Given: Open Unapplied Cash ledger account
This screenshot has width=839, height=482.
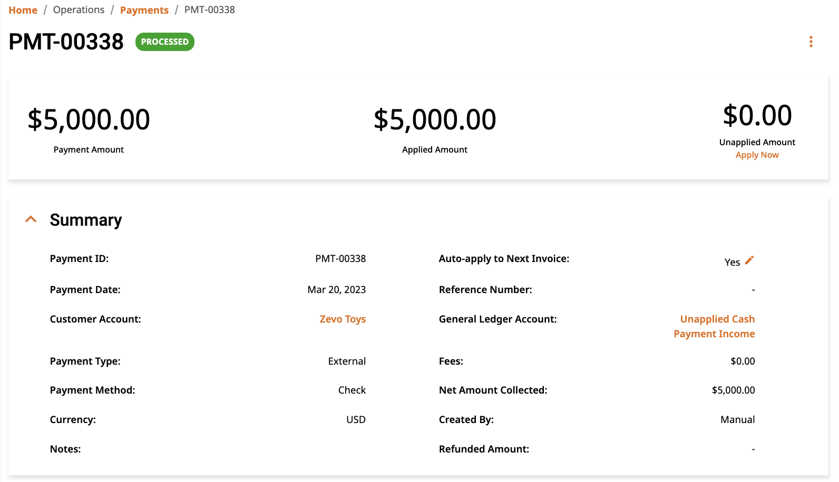Looking at the screenshot, I should click(717, 319).
